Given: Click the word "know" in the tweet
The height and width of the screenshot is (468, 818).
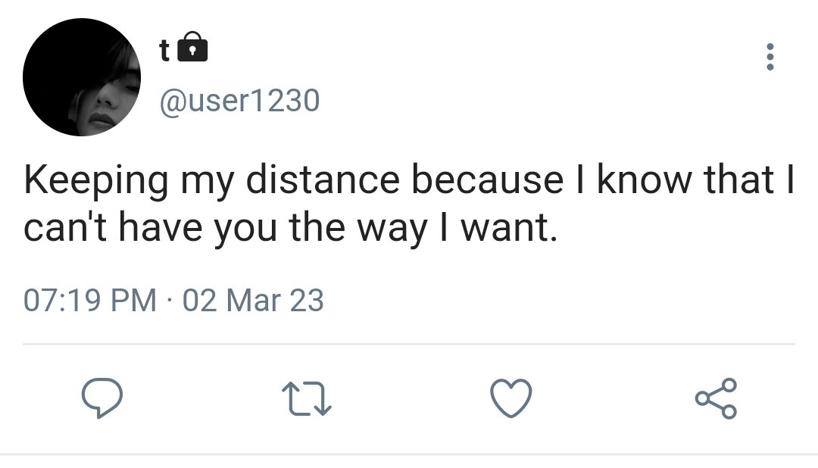Looking at the screenshot, I should [645, 179].
